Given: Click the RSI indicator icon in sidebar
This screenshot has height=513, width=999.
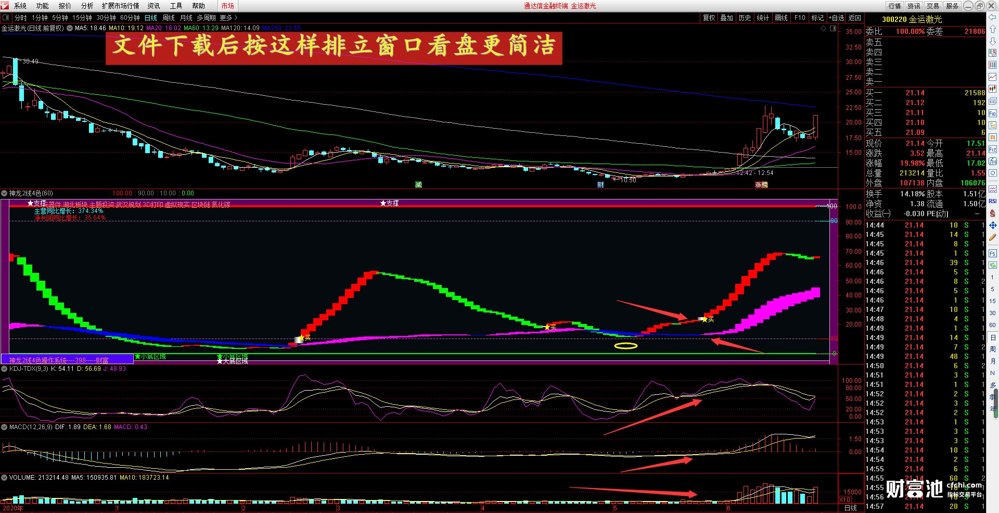Looking at the screenshot, I should [x=992, y=201].
